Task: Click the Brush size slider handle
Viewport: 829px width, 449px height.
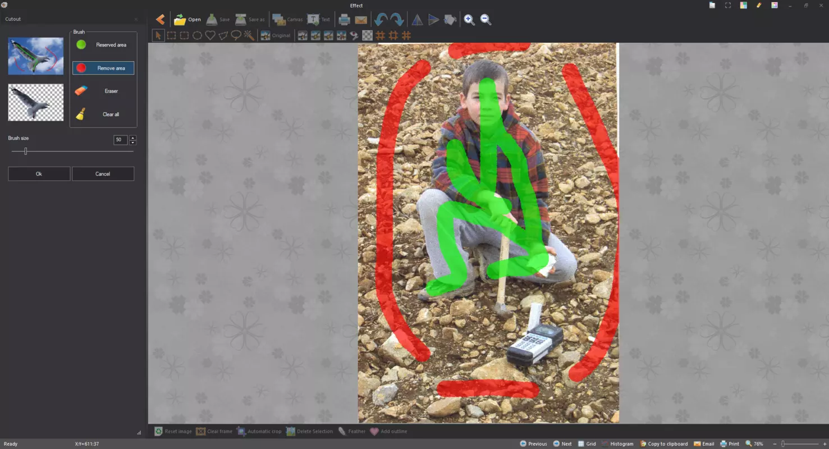Action: pos(26,151)
